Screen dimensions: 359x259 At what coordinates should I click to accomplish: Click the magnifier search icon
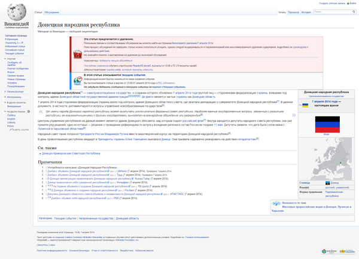(x=354, y=11)
